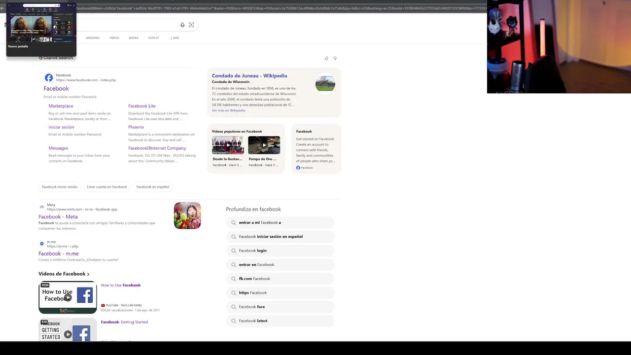631x355 pixels.
Task: Open the Más dropdown menu
Action: click(175, 38)
